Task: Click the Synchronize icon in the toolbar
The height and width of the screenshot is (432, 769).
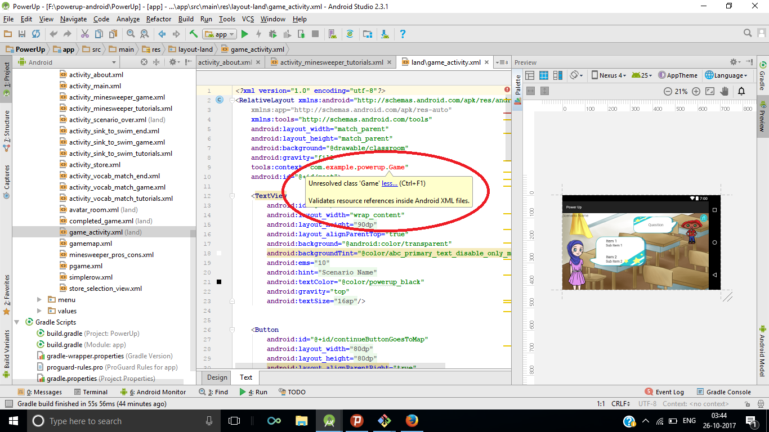Action: click(x=36, y=34)
